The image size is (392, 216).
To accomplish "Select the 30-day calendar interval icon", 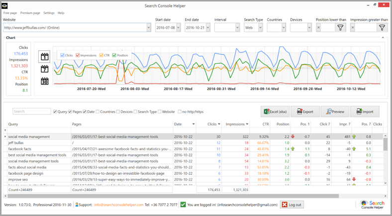I will pyautogui.click(x=44, y=81).
